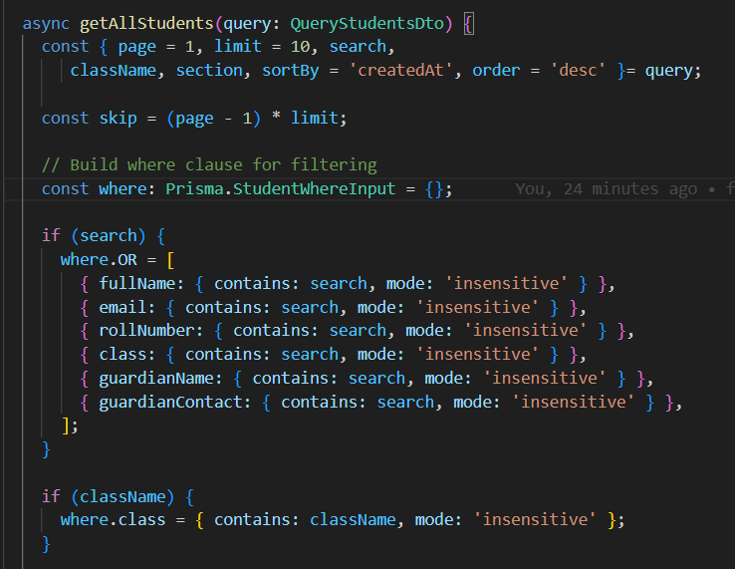
Task: Click the limit default value 10
Action: pos(300,47)
